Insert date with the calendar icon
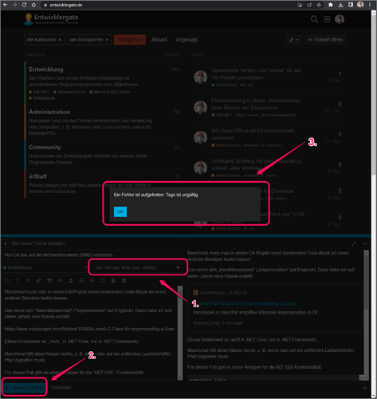Screen dimensions: 377x399 click(x=113, y=280)
